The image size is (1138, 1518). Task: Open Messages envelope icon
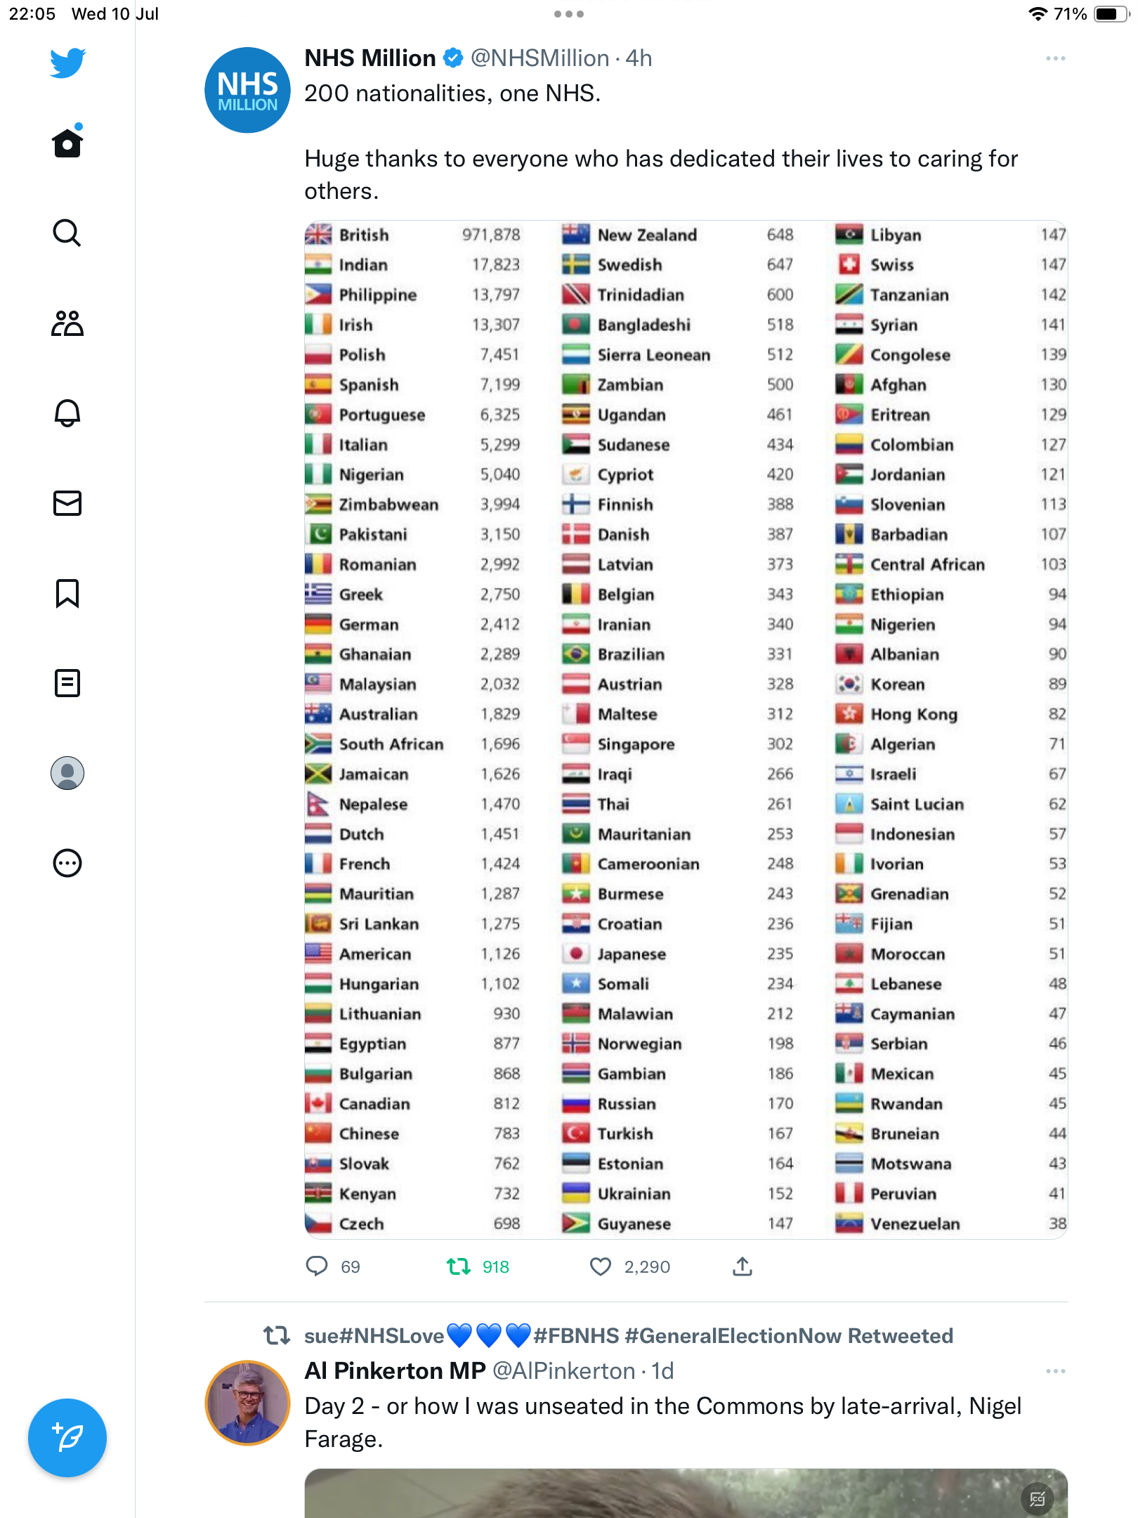67,503
